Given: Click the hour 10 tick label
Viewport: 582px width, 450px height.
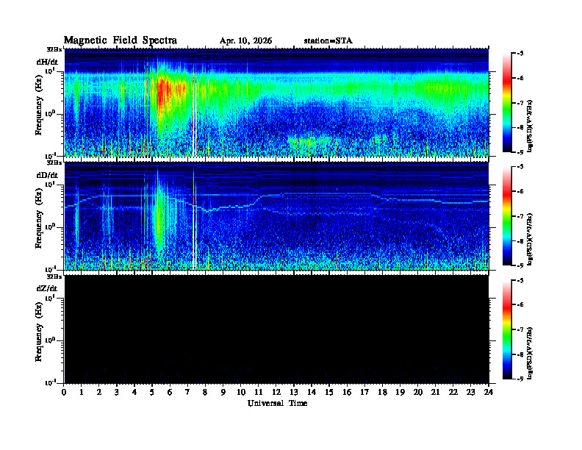Looking at the screenshot, I should tap(241, 392).
